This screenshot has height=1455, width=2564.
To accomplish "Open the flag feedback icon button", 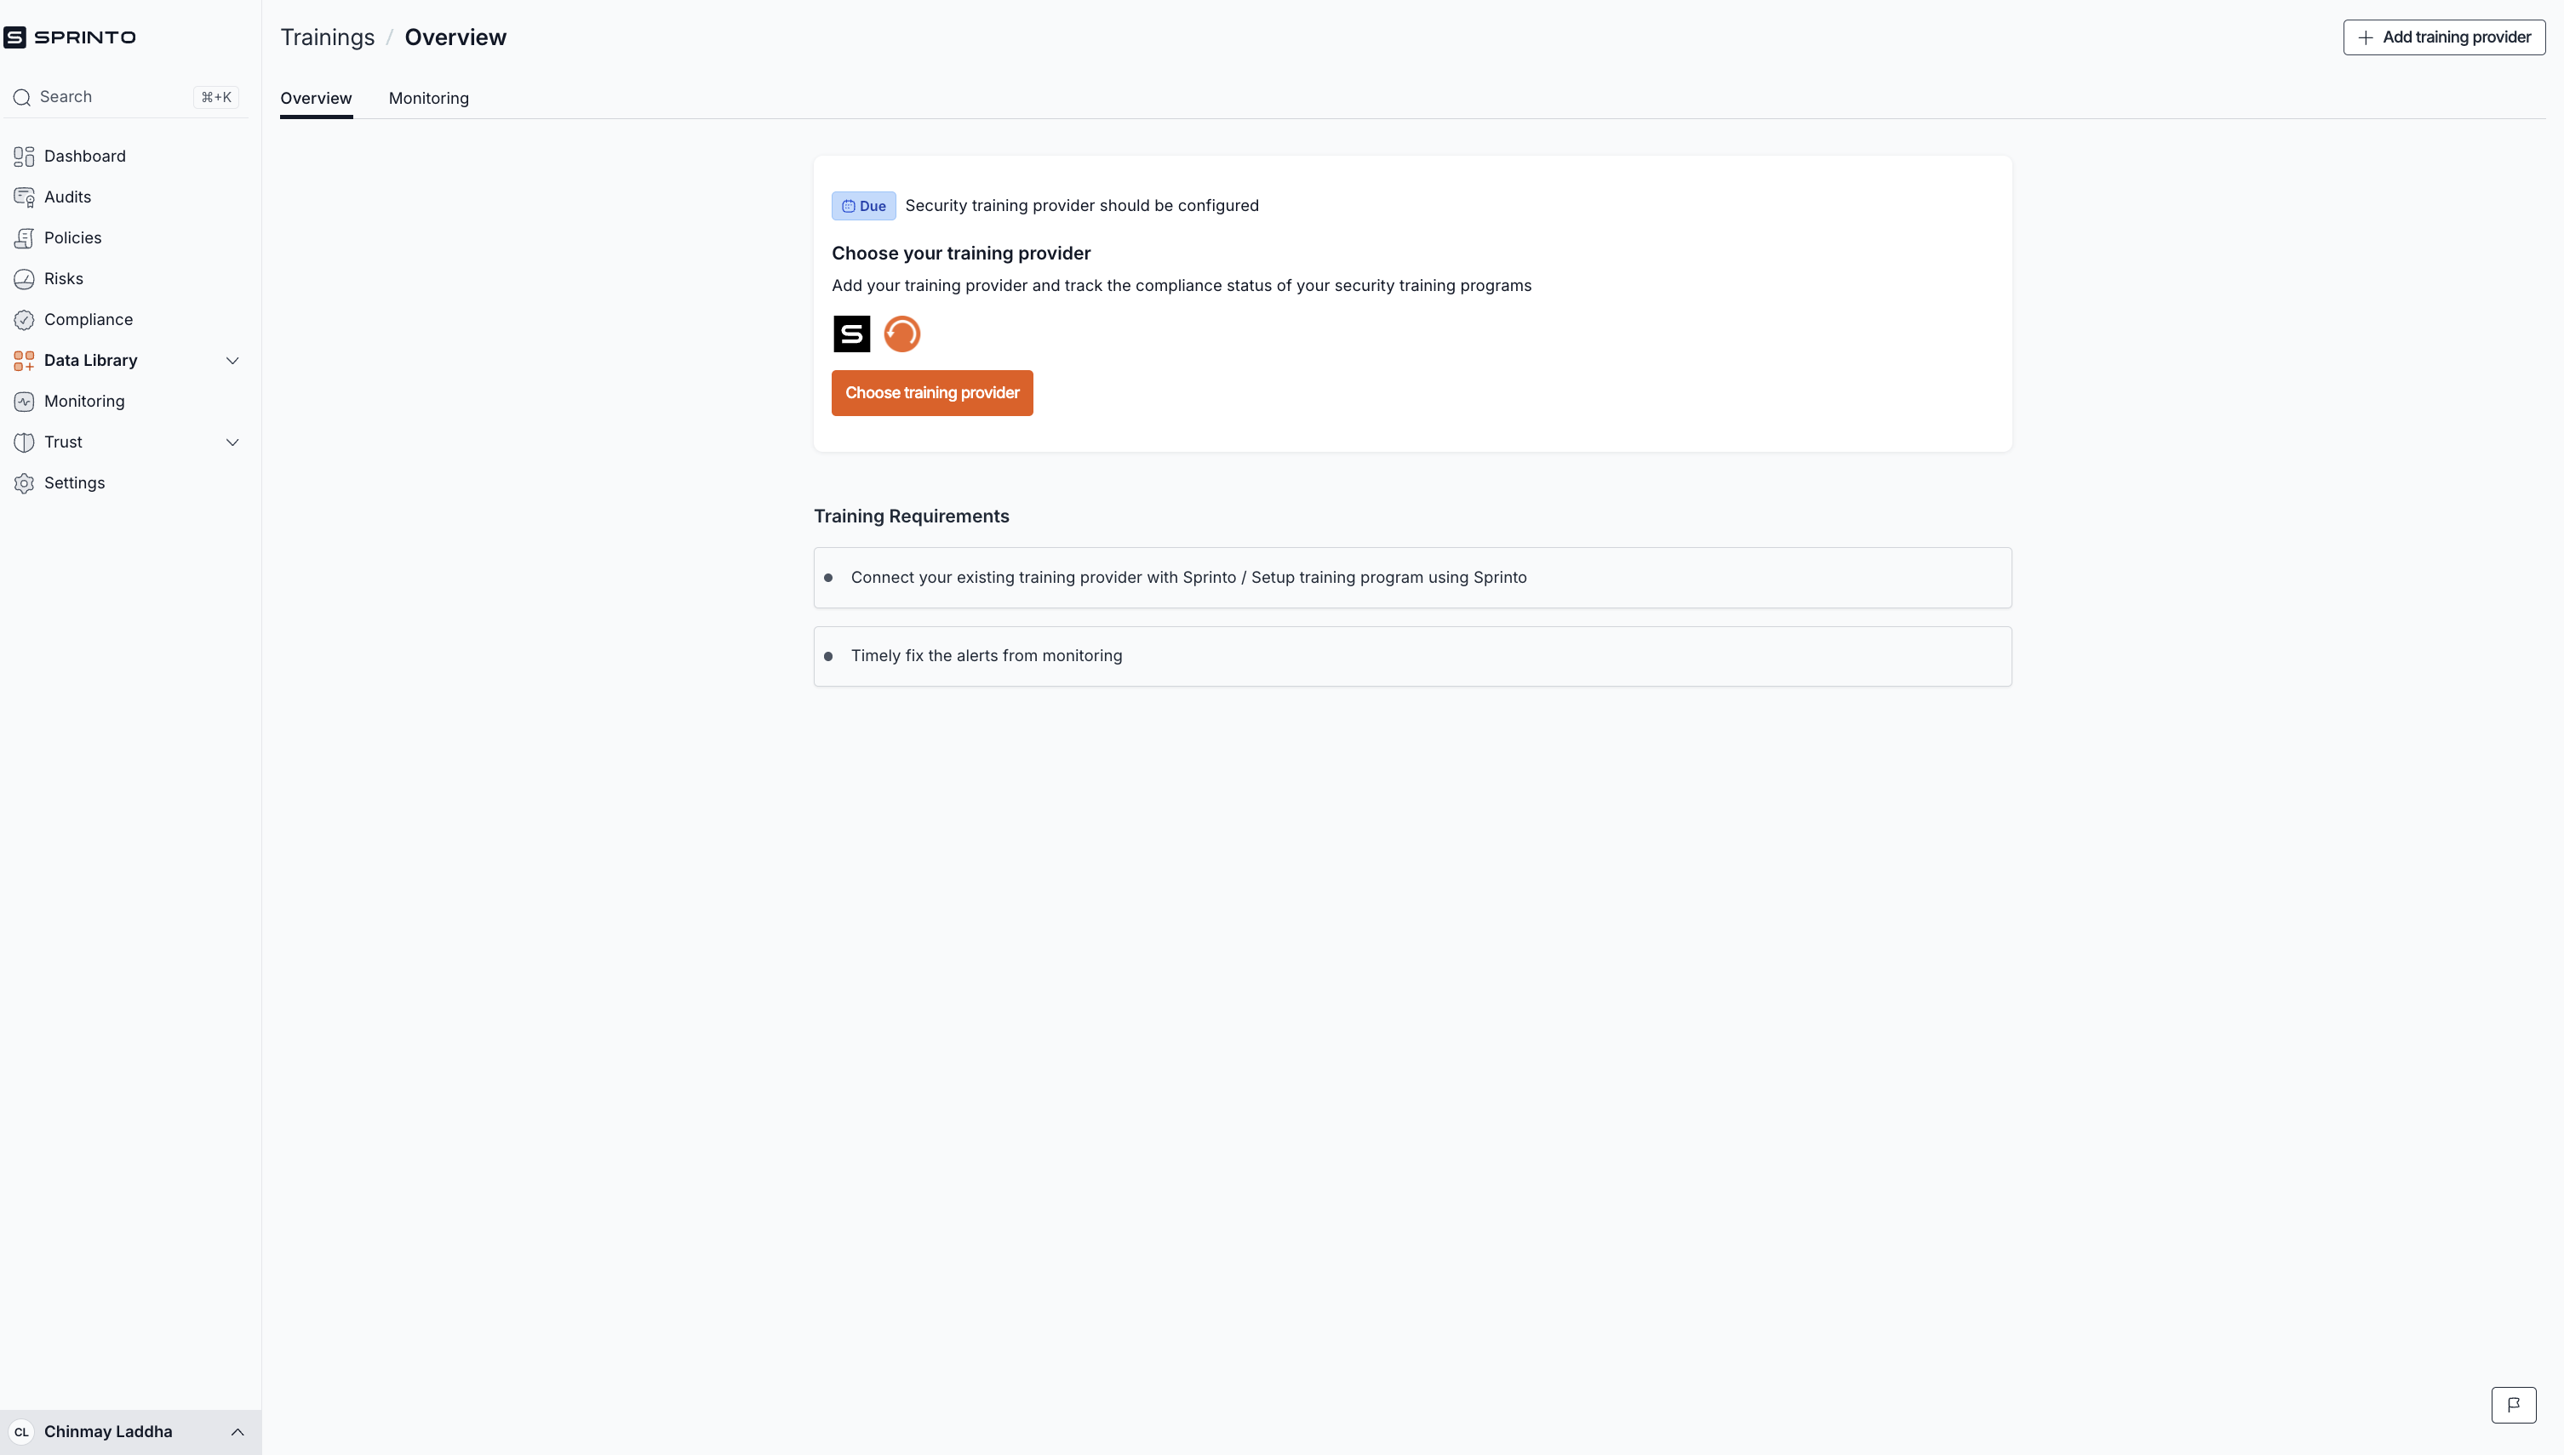I will [x=2513, y=1404].
